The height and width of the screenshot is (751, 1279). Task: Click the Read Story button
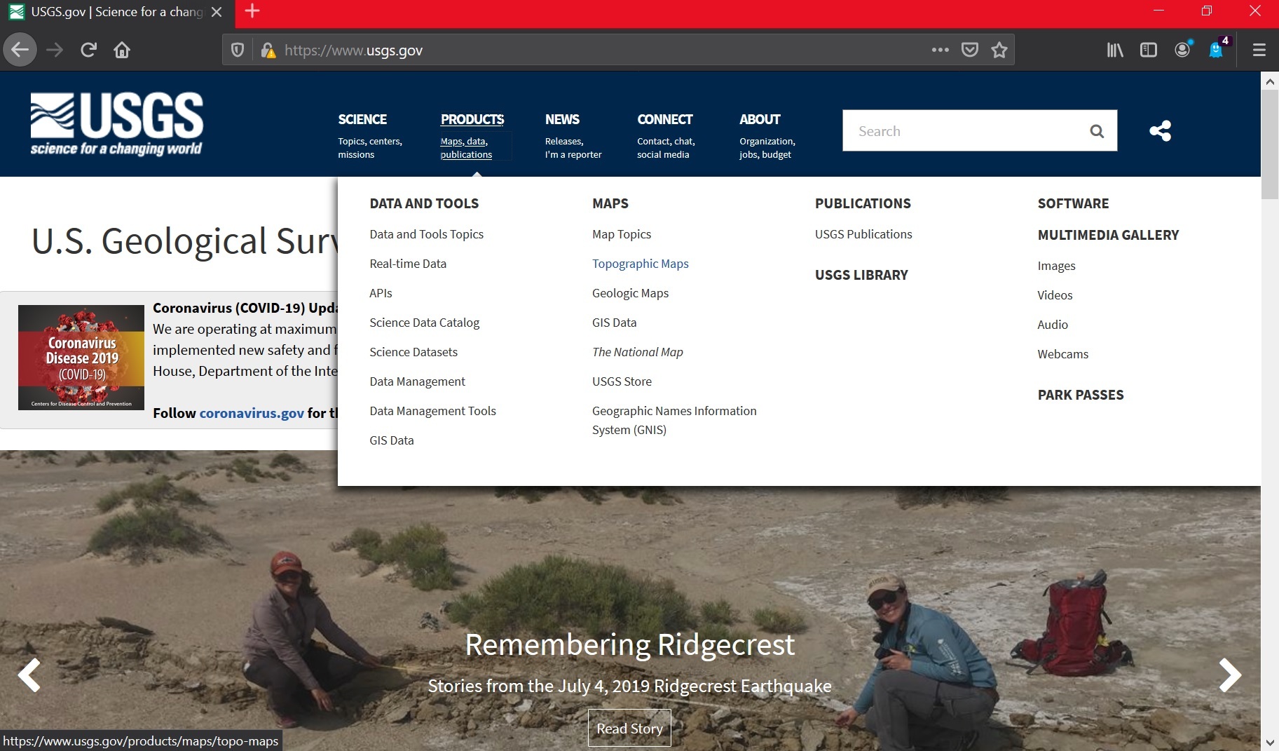click(629, 728)
